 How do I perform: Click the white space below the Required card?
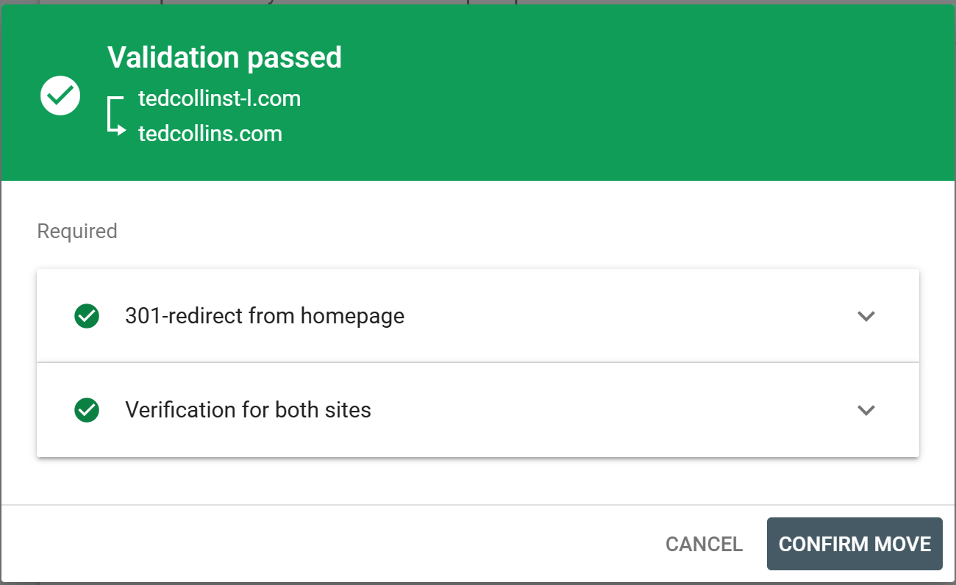click(x=478, y=481)
